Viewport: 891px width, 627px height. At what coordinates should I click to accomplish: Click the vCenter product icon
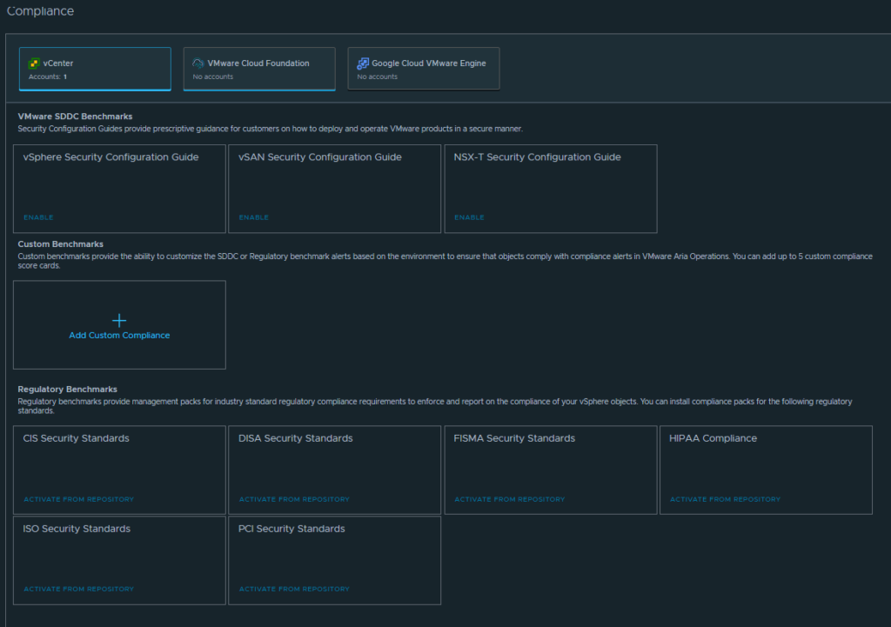pos(34,63)
